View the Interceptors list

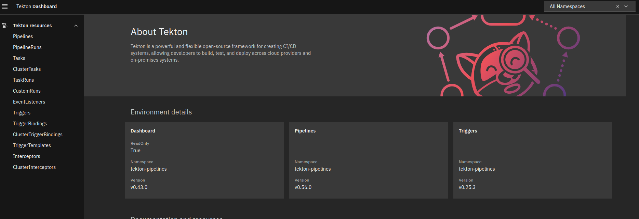pos(27,156)
